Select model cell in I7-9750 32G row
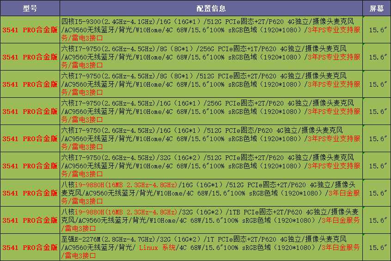Viewport: 391px width, 261px height. pyautogui.click(x=30, y=166)
